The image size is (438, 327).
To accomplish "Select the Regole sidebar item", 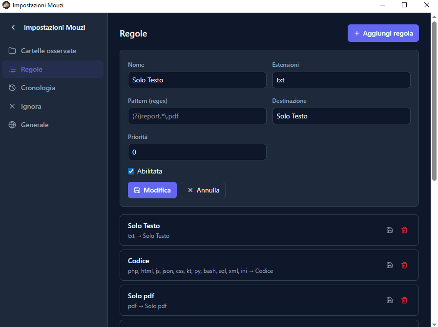I will point(53,69).
